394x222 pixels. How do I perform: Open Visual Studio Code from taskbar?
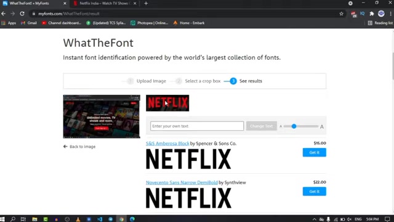click(100, 219)
